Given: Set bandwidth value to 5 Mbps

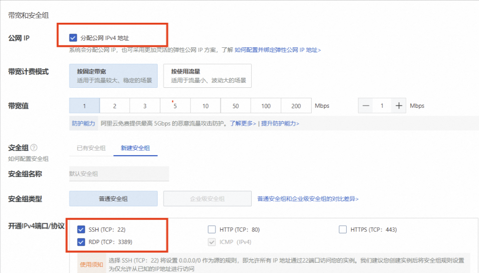Looking at the screenshot, I should coord(175,106).
